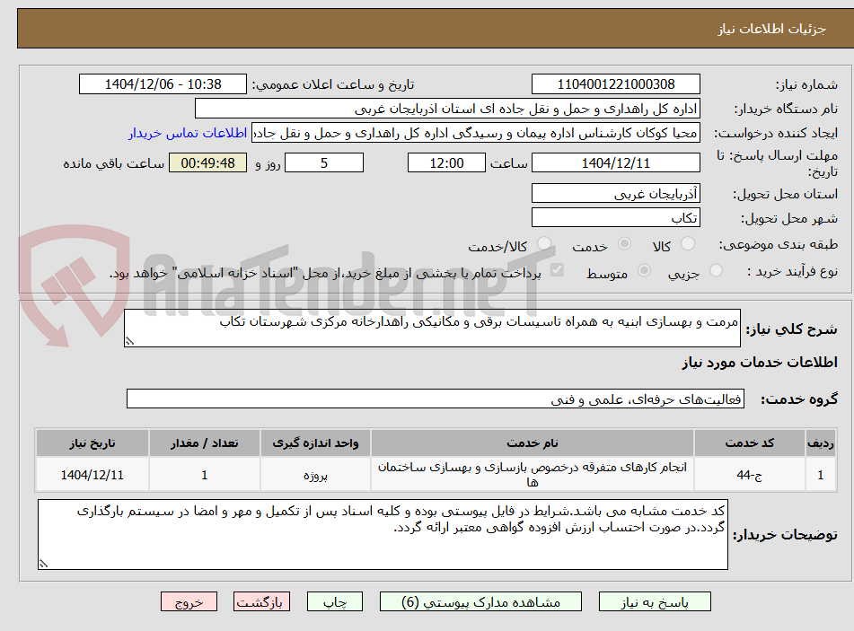Toggle the اسناد خزانه اسلامی payment checkbox
The width and height of the screenshot is (854, 631).
[556, 270]
